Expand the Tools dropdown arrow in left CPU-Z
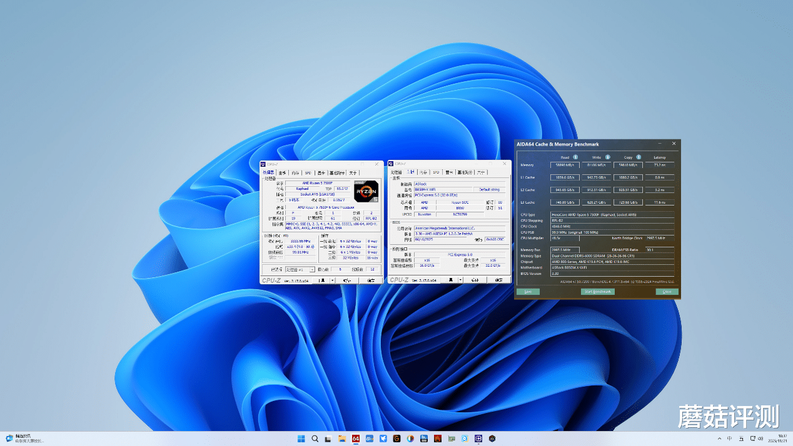This screenshot has width=793, height=446. pos(331,280)
